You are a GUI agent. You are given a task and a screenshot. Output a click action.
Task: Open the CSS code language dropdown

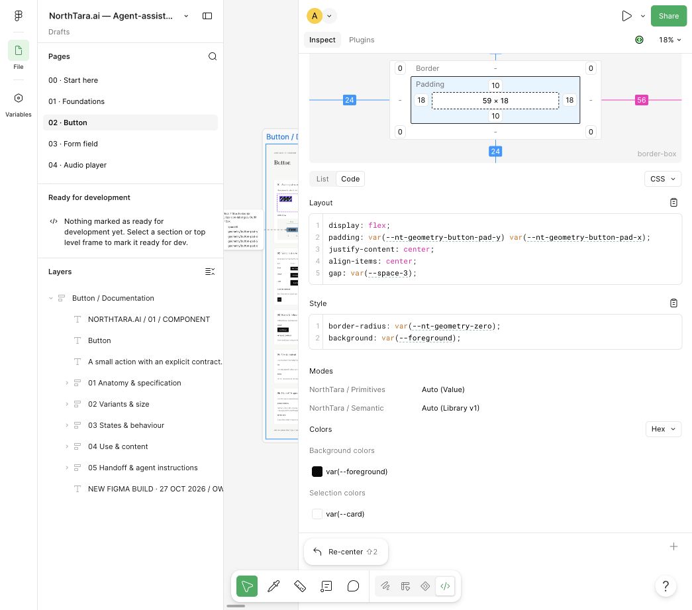tap(663, 179)
